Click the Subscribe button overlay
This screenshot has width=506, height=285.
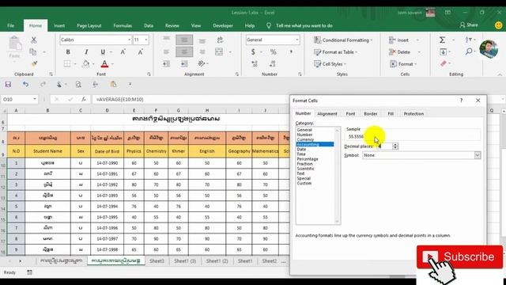click(459, 256)
